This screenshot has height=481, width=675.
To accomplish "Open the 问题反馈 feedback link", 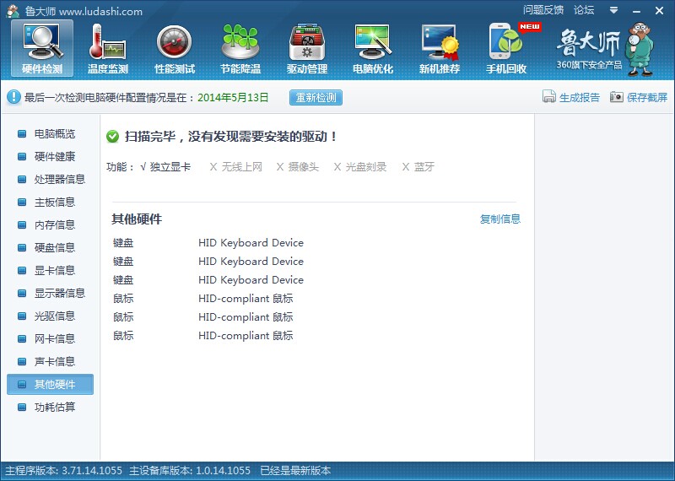I will pos(543,10).
